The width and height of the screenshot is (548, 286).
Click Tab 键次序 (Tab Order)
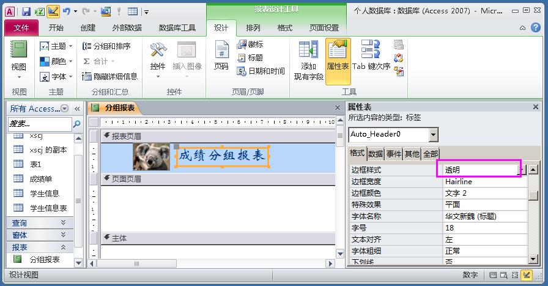371,55
